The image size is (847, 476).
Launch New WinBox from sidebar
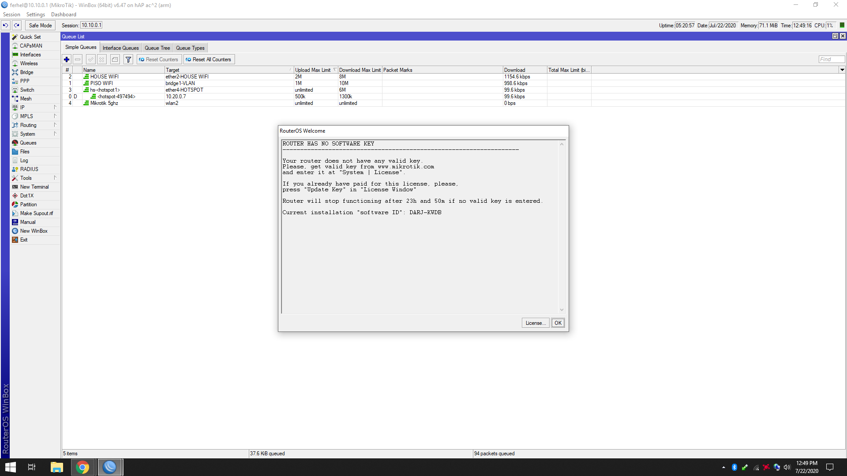tap(35, 231)
